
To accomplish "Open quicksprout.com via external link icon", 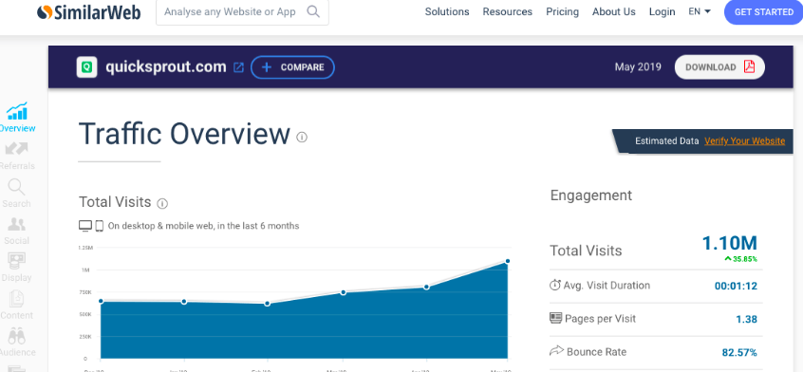I will coord(238,67).
